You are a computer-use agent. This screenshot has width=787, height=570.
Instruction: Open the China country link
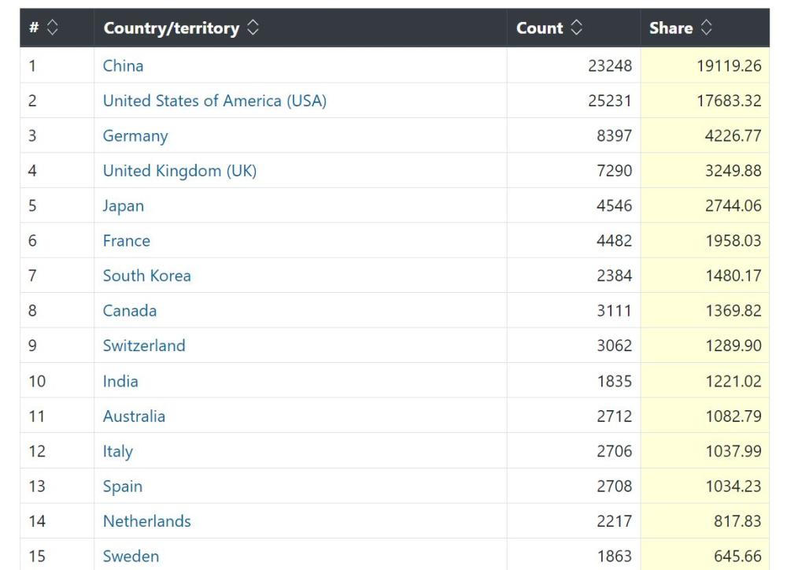pyautogui.click(x=123, y=65)
